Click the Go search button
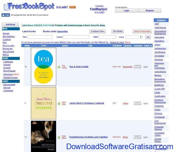Image resolution: width=176 pixels, height=152 pixels. 148,37
